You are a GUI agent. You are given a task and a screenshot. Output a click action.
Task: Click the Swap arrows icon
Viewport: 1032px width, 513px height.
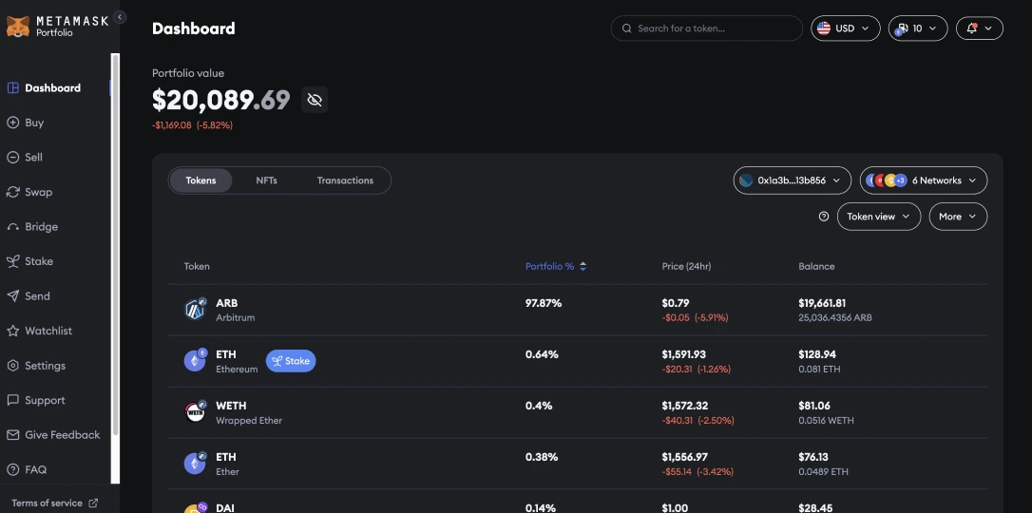point(12,192)
